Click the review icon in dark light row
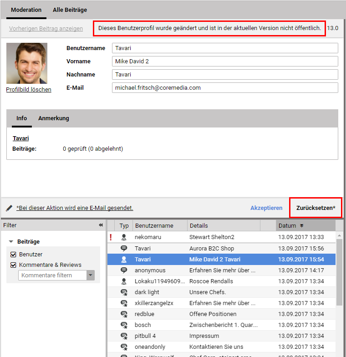The width and height of the screenshot is (346, 357). click(x=124, y=292)
